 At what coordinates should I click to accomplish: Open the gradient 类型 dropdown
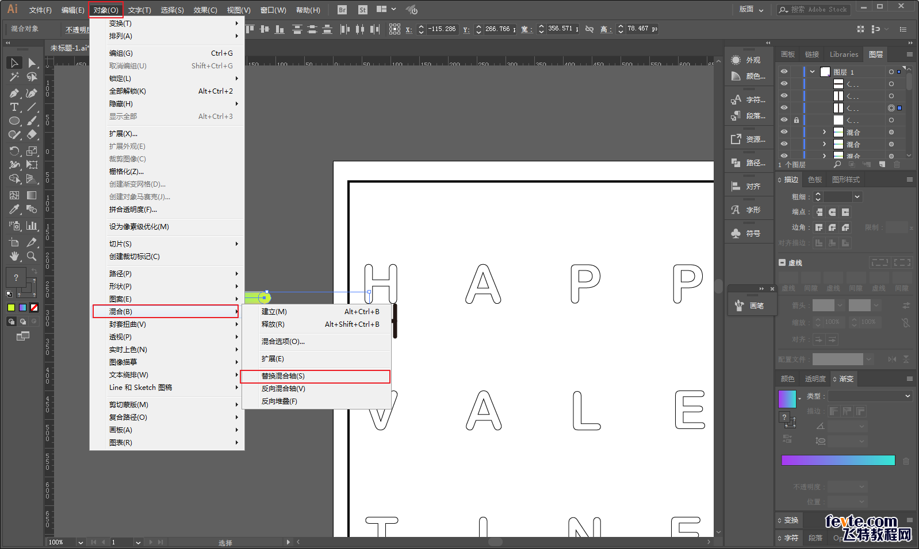click(x=870, y=396)
